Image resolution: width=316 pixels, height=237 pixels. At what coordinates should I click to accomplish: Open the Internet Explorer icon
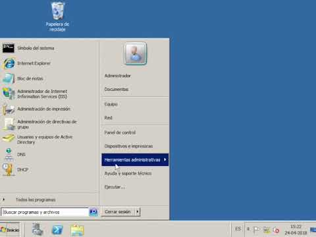tap(9, 63)
